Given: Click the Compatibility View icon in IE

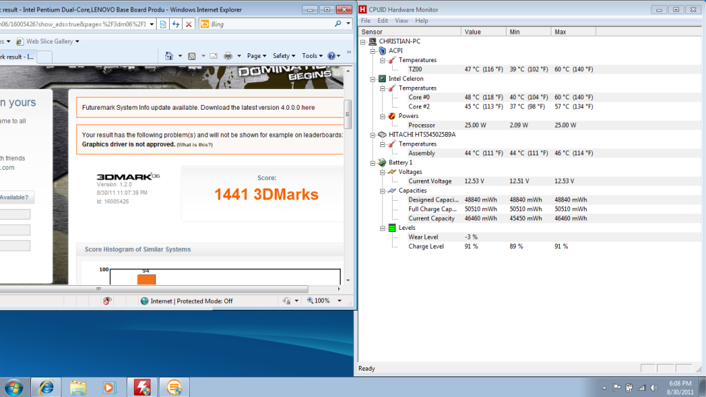Looking at the screenshot, I should point(163,24).
